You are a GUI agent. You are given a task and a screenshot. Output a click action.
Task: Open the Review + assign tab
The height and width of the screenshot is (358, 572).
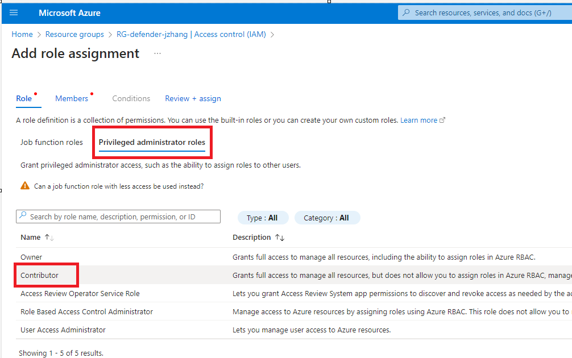pyautogui.click(x=193, y=98)
